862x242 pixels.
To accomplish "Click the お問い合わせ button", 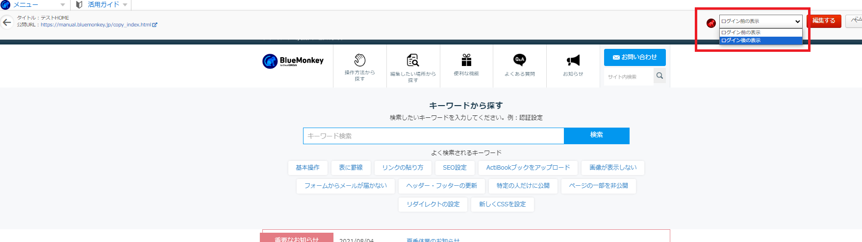I will [634, 57].
